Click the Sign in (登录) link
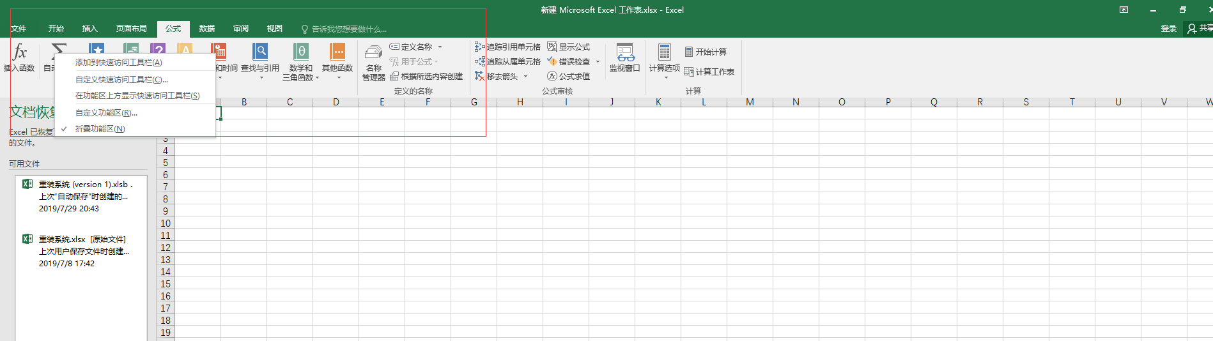 tap(1169, 28)
